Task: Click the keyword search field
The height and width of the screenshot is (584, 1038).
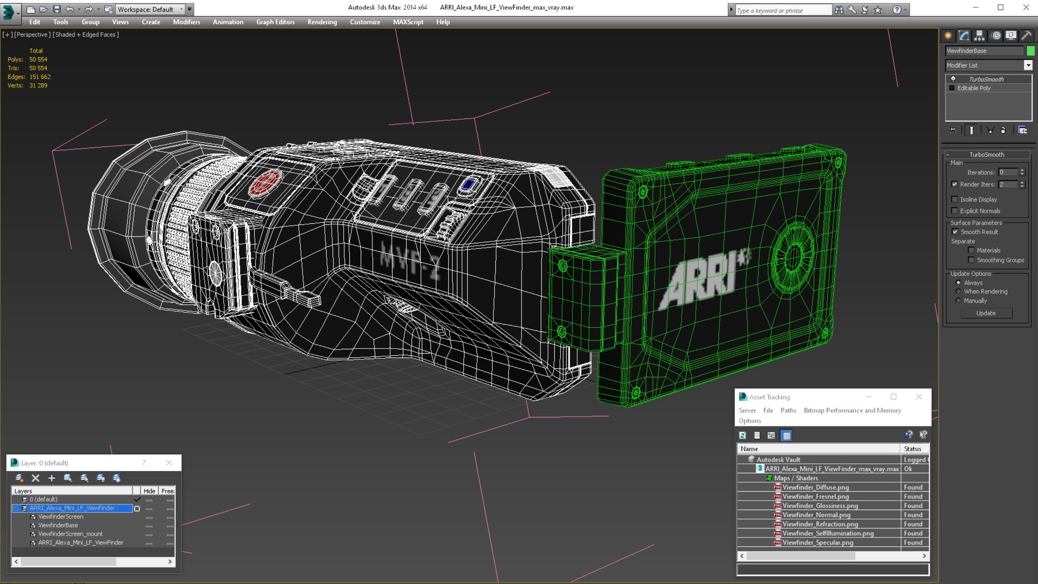Action: (783, 10)
